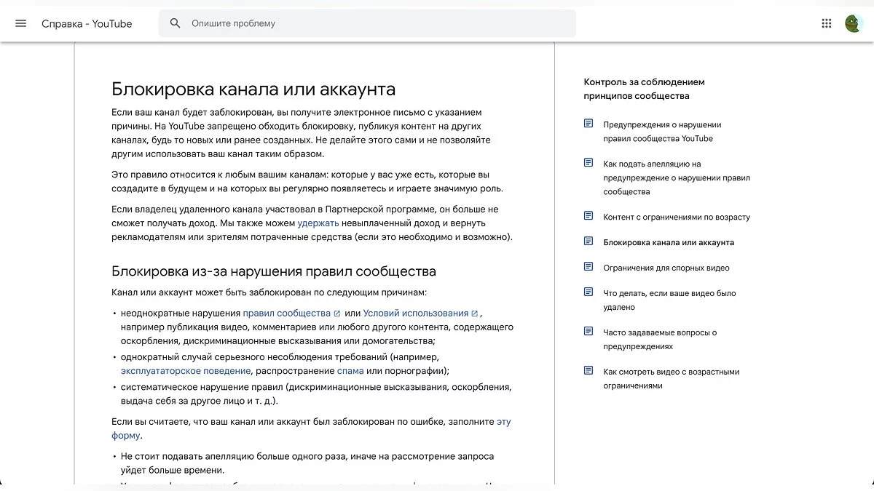
Task: Open 'Ограничения для спорных видео' sidebar article
Action: pyautogui.click(x=666, y=268)
